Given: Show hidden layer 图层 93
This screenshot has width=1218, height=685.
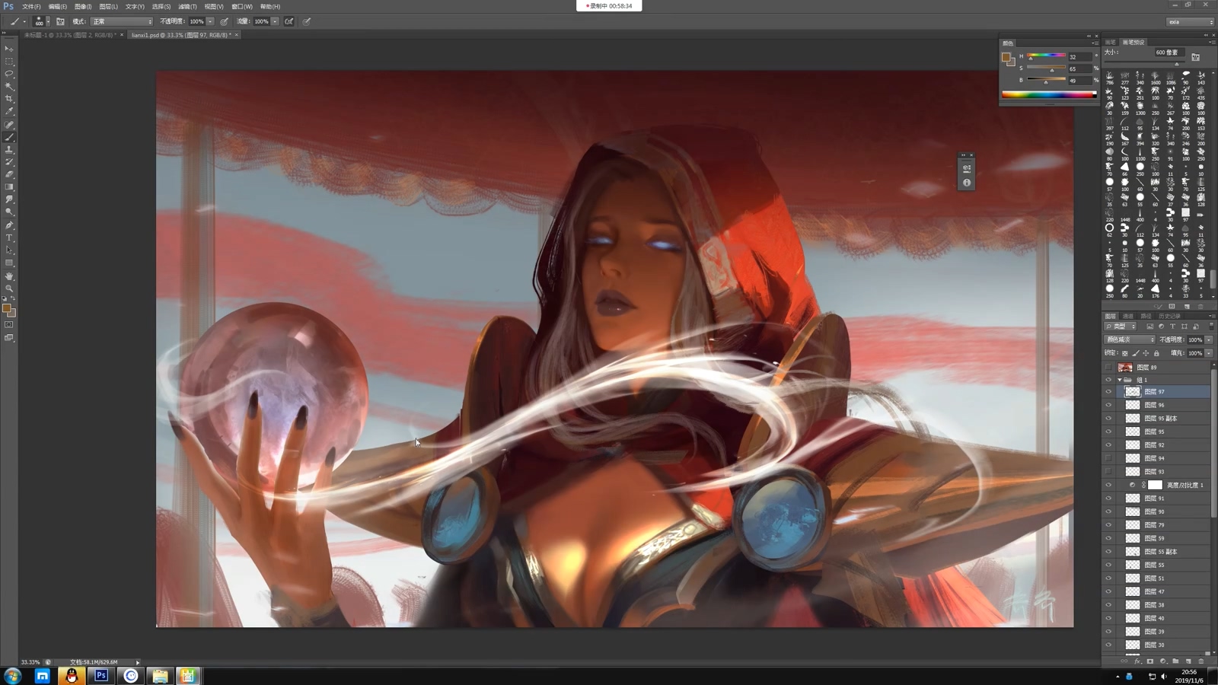Looking at the screenshot, I should [1108, 472].
